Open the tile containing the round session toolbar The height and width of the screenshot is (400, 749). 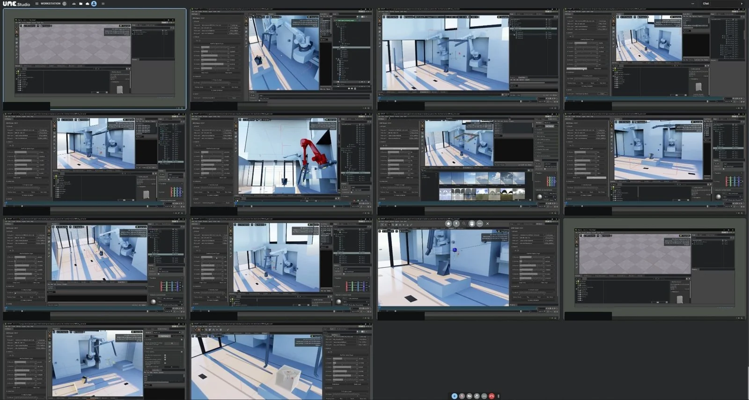[x=468, y=269]
